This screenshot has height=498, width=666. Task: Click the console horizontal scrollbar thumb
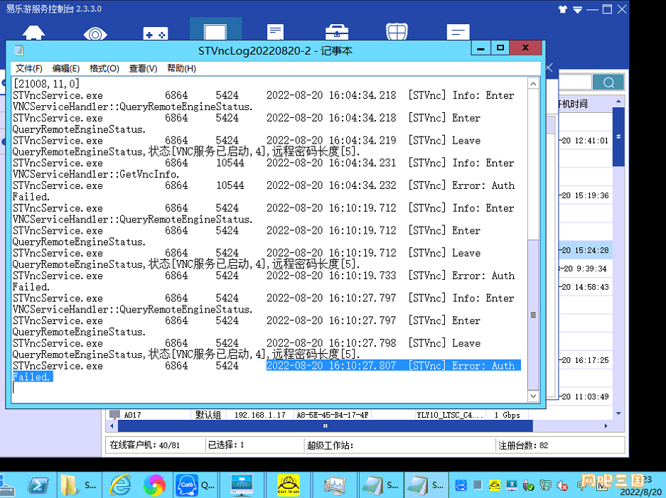(x=325, y=426)
